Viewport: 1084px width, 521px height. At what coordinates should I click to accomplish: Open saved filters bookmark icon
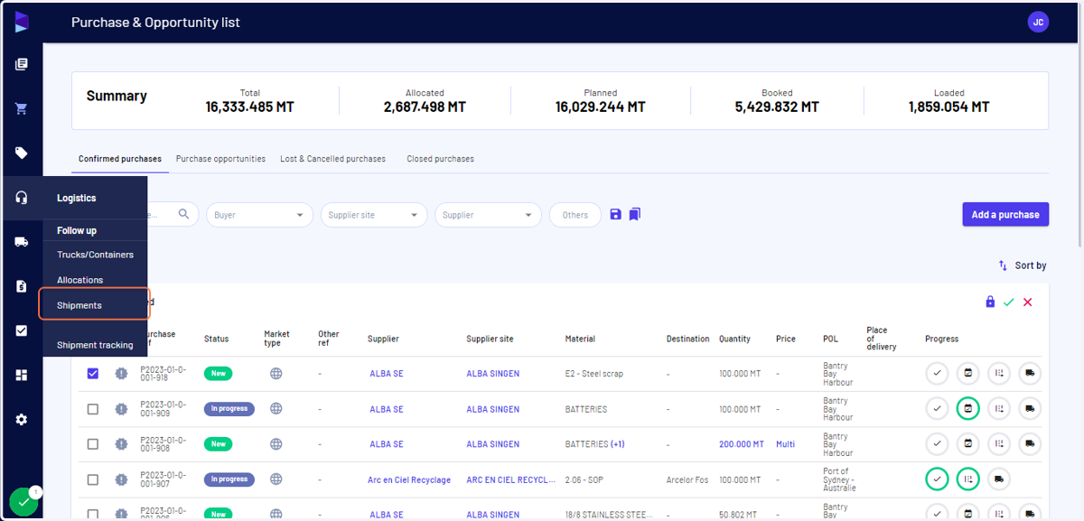pos(635,215)
